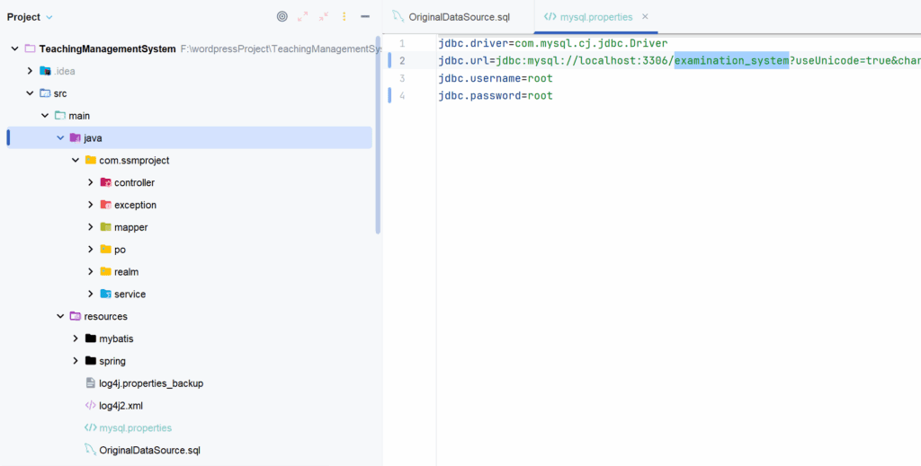Expand the mybatis folder
This screenshot has height=466, width=921.
(76, 339)
